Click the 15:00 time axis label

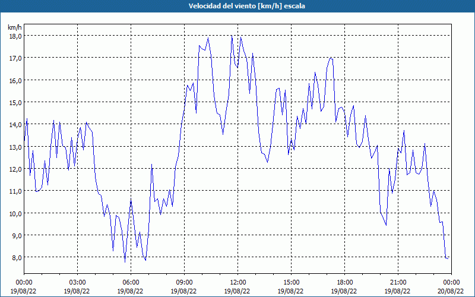291,283
